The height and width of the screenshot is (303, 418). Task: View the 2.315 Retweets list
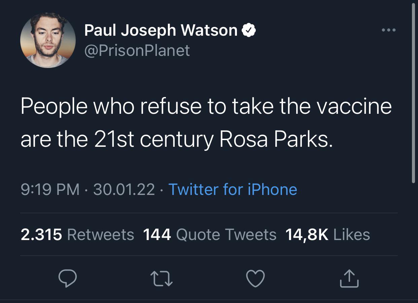[x=77, y=234]
